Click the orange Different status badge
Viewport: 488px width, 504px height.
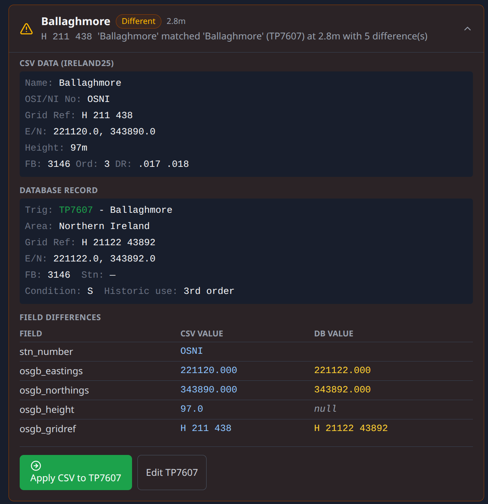[138, 21]
